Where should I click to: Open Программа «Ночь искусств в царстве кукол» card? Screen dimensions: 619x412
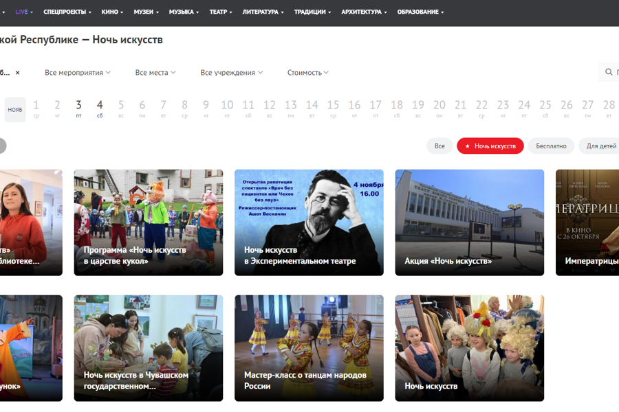coord(149,222)
